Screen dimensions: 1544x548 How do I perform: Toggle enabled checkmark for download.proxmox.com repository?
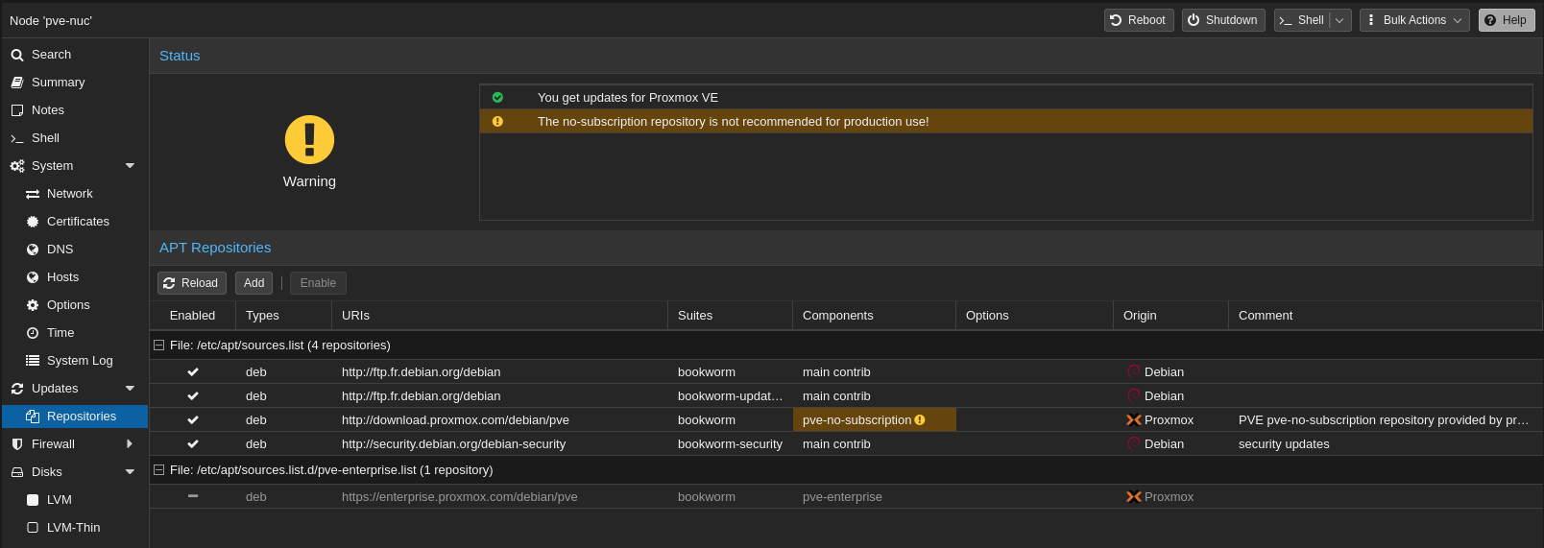pyautogui.click(x=193, y=419)
